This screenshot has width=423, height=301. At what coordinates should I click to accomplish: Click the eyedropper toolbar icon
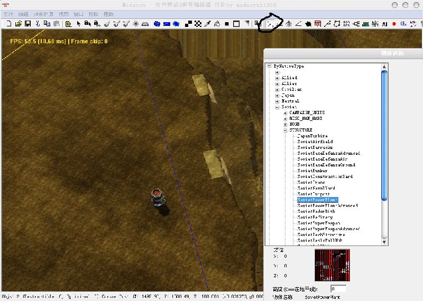tap(207, 24)
